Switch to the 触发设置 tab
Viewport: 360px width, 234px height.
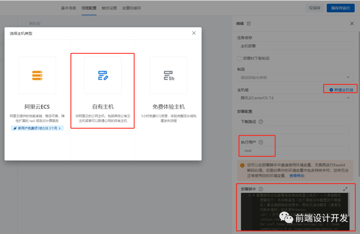[x=109, y=8]
